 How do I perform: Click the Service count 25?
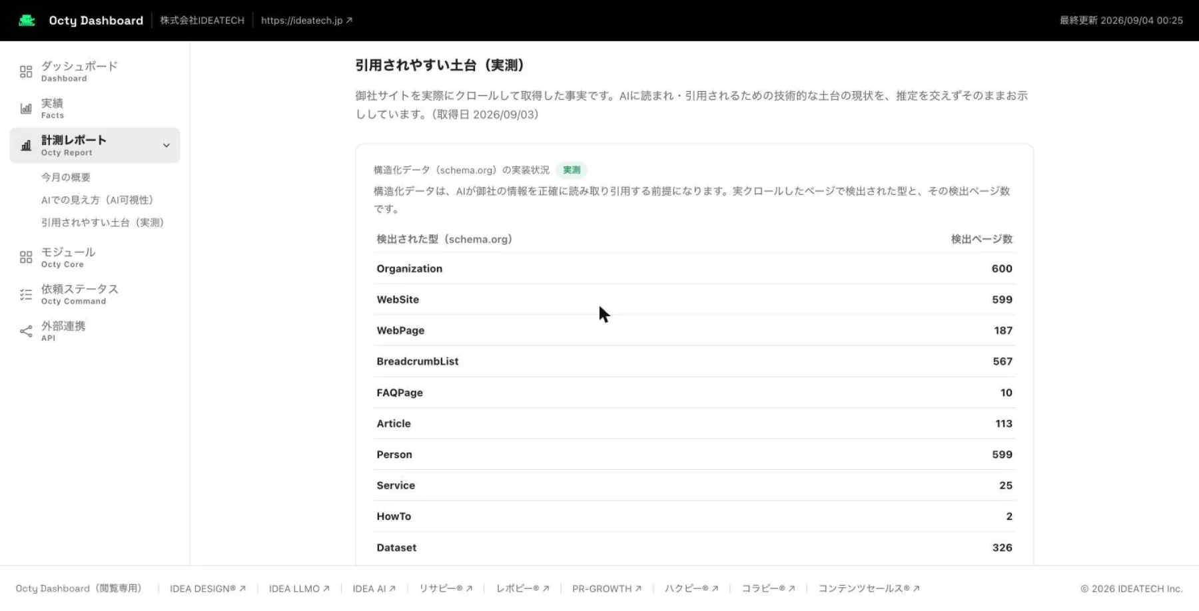(1006, 485)
